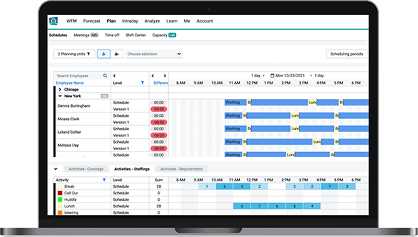Click the search magnifier icon in Search Employees
Viewport: 418px width, 237px height.
coord(105,76)
